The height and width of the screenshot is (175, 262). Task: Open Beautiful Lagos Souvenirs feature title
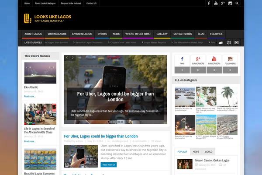tap(39, 174)
